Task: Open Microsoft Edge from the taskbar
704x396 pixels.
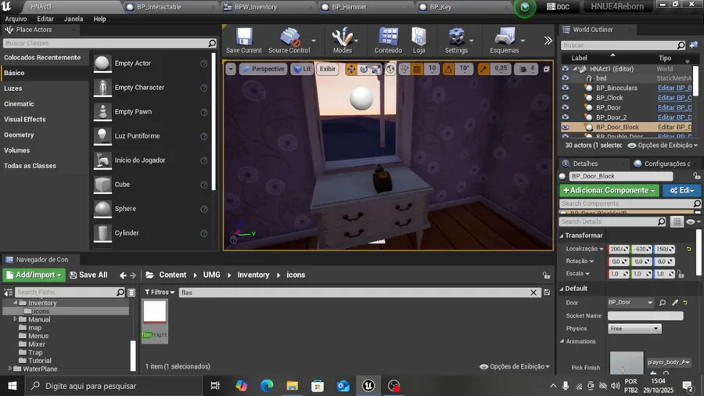Action: (267, 386)
